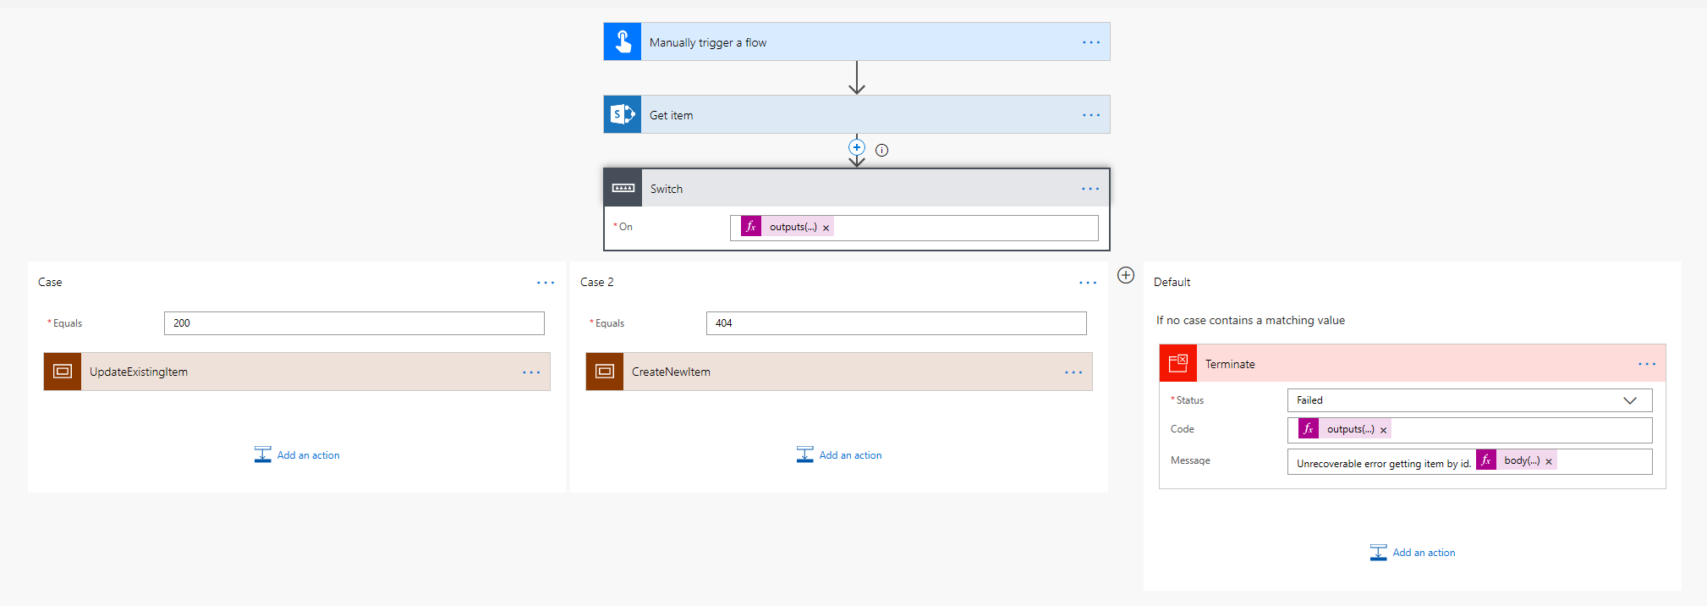Click Add an action under Case 200

(297, 455)
